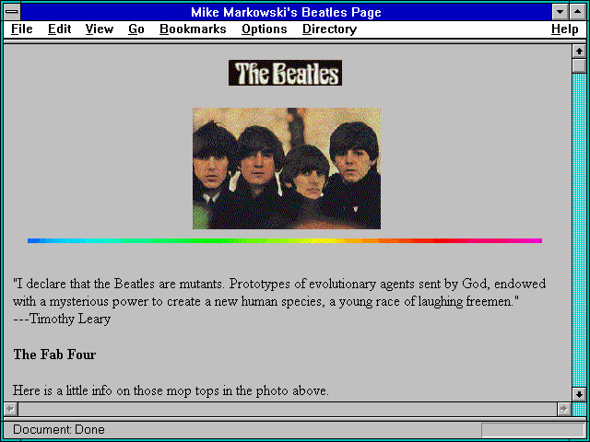Click the "Document: Done" status text
This screenshot has height=442, width=590.
(x=59, y=429)
